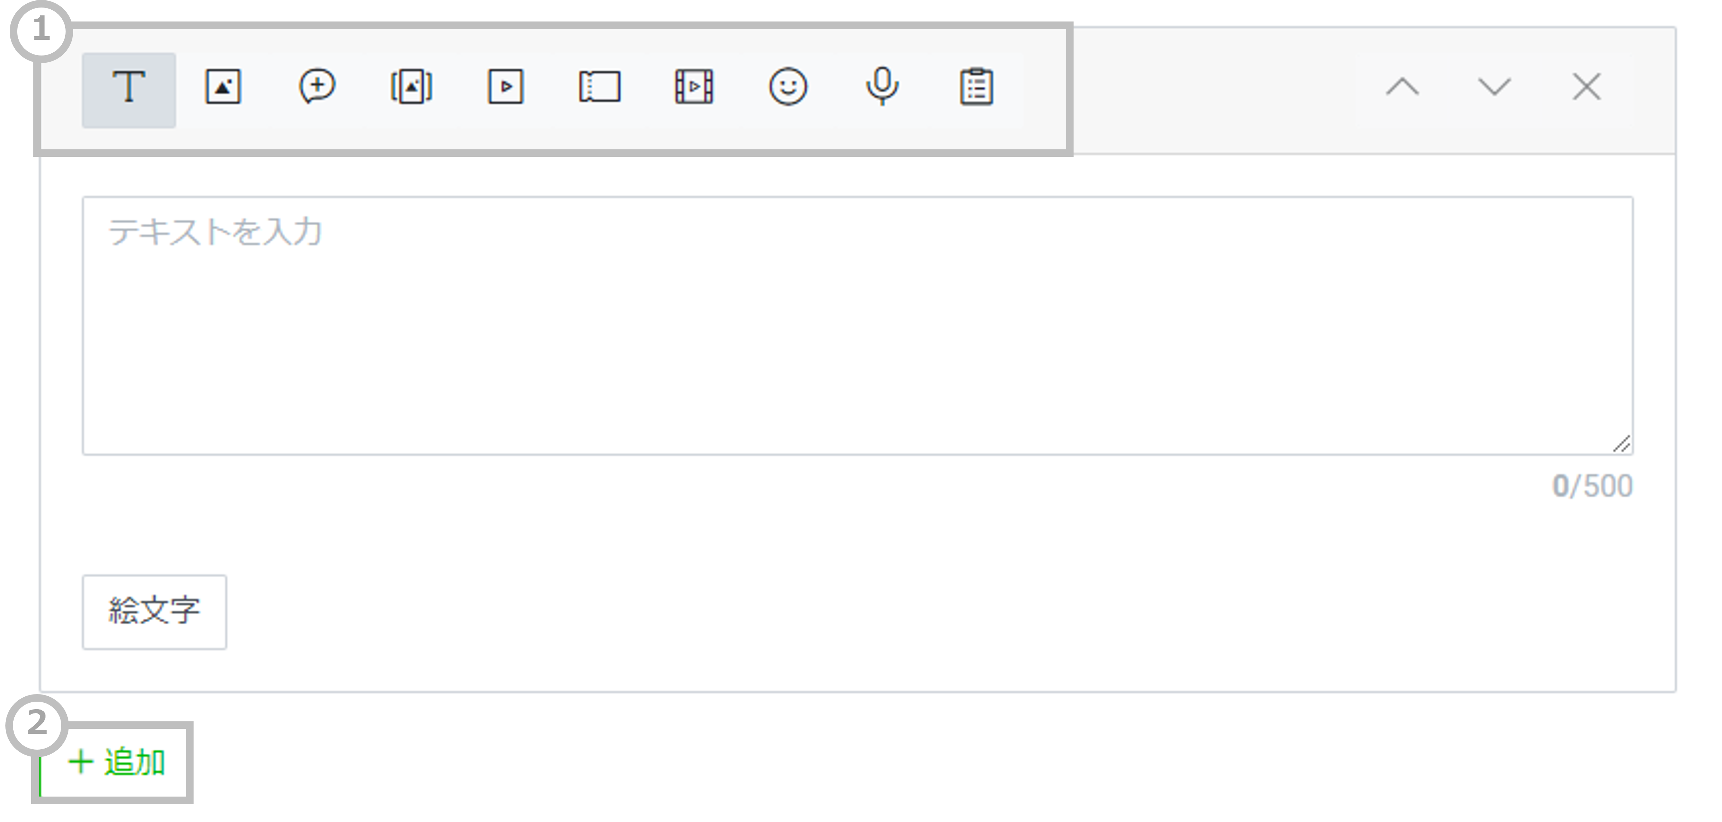Screen dimensions: 1722x822
Task: Select the rich message bracketed image icon
Action: point(411,87)
